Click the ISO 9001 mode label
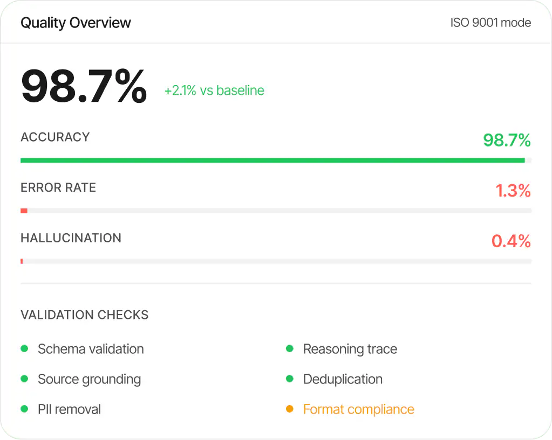 click(490, 23)
